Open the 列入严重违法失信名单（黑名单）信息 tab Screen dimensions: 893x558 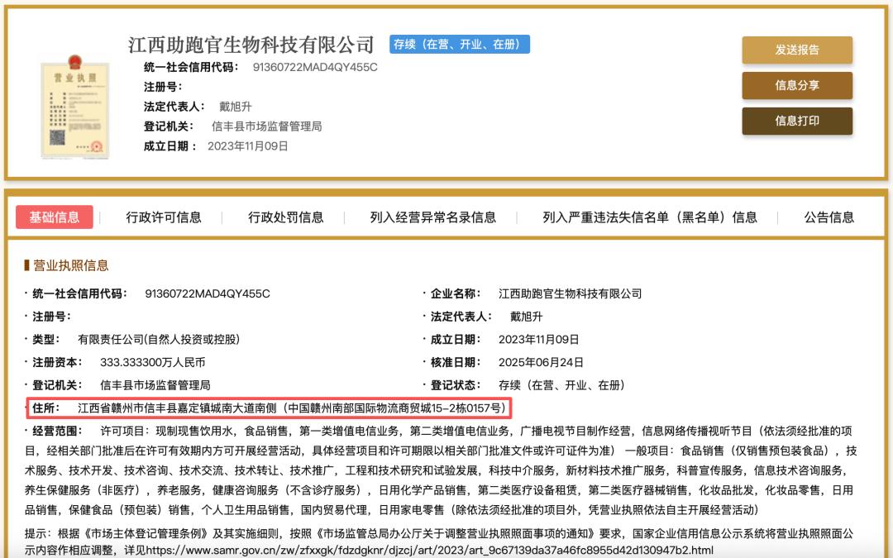pos(650,217)
